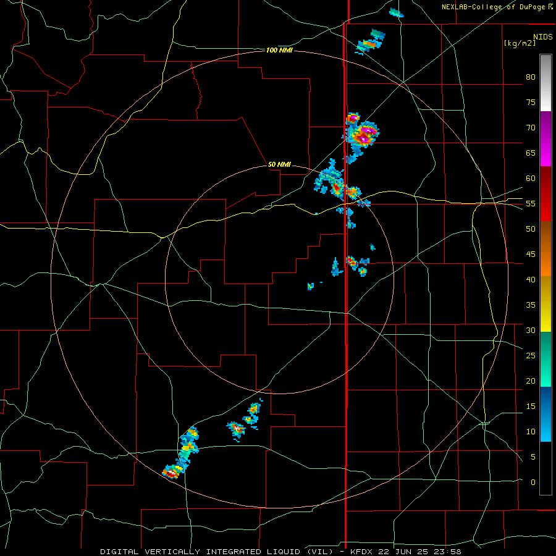Click the 100 NMI range ring label
The image size is (556, 556).
click(279, 51)
